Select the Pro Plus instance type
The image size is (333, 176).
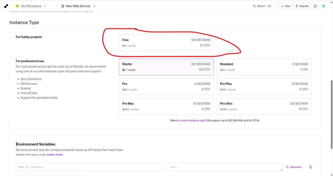(264, 86)
